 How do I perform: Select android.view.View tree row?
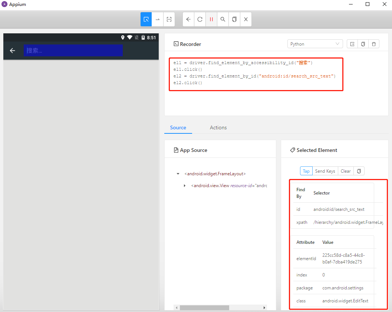tap(229, 186)
